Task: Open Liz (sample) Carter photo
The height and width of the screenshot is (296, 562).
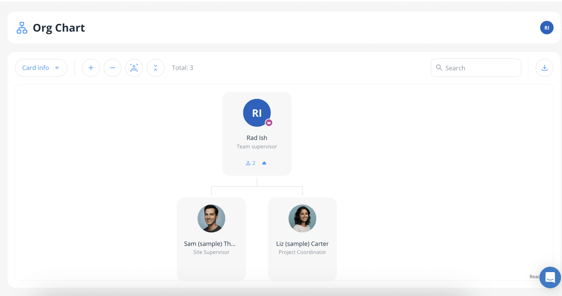Action: 302,219
